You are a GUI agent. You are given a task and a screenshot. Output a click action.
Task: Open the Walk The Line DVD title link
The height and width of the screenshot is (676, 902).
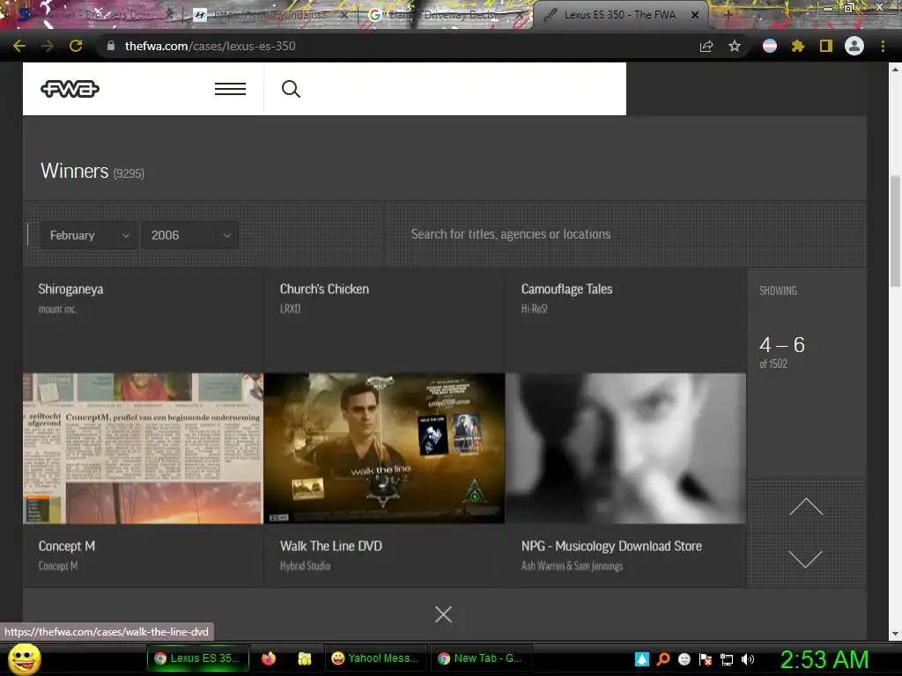331,546
